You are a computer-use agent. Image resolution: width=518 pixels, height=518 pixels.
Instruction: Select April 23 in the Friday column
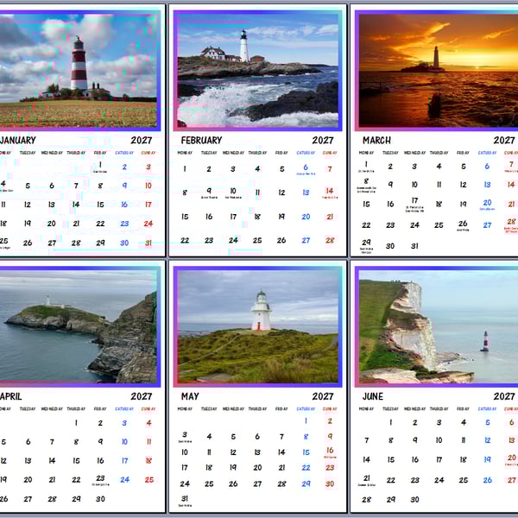[x=100, y=478]
